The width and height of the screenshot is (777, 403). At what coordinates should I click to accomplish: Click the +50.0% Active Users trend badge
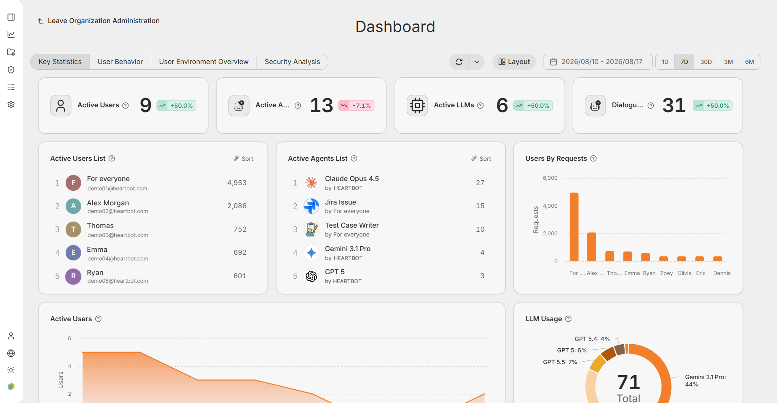177,106
